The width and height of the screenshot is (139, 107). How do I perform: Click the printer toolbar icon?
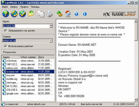49,14
